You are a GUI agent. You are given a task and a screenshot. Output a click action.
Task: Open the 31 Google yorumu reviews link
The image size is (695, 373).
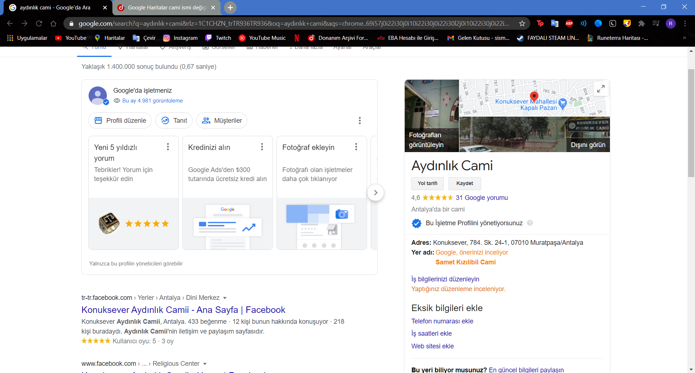pyautogui.click(x=482, y=198)
